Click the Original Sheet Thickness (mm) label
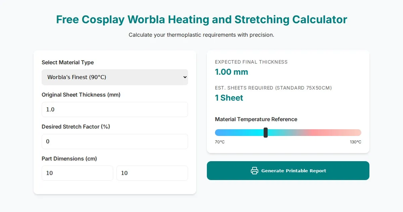Image resolution: width=403 pixels, height=212 pixels. [x=81, y=95]
